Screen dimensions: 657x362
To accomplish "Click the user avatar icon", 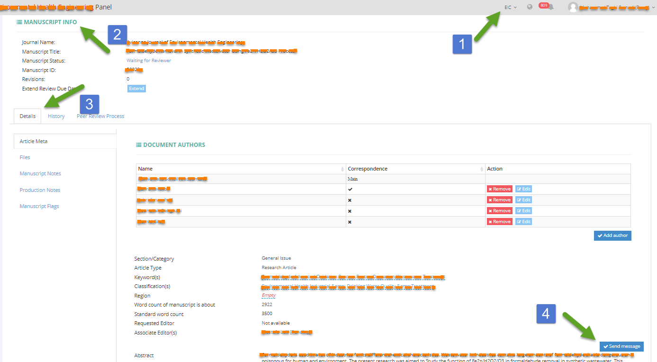I will click(x=573, y=7).
